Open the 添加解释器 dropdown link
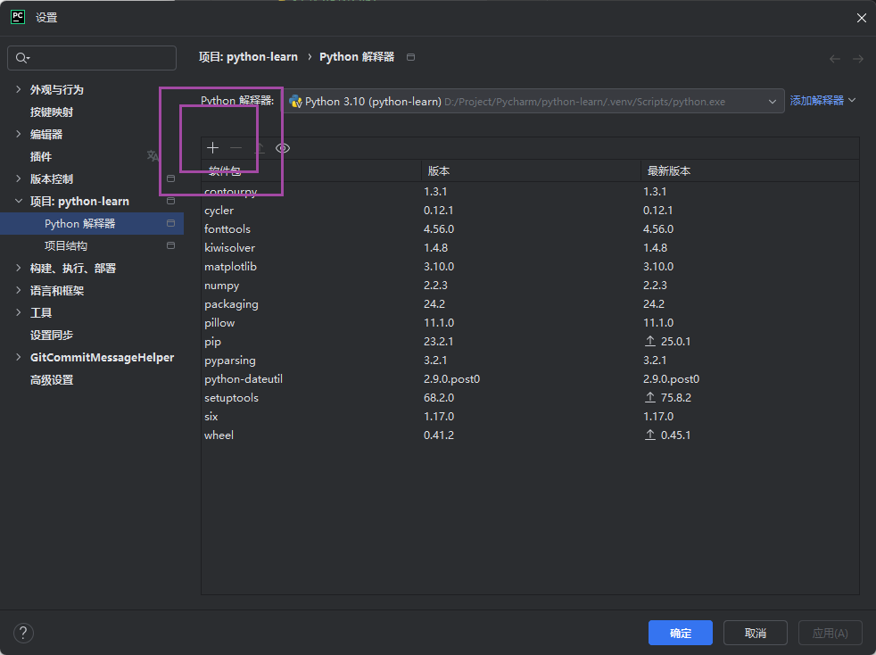The width and height of the screenshot is (876, 655). point(822,101)
